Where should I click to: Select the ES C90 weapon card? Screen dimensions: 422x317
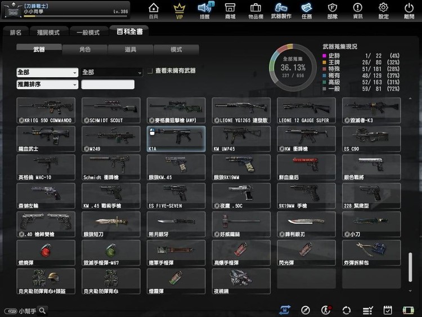click(371, 139)
